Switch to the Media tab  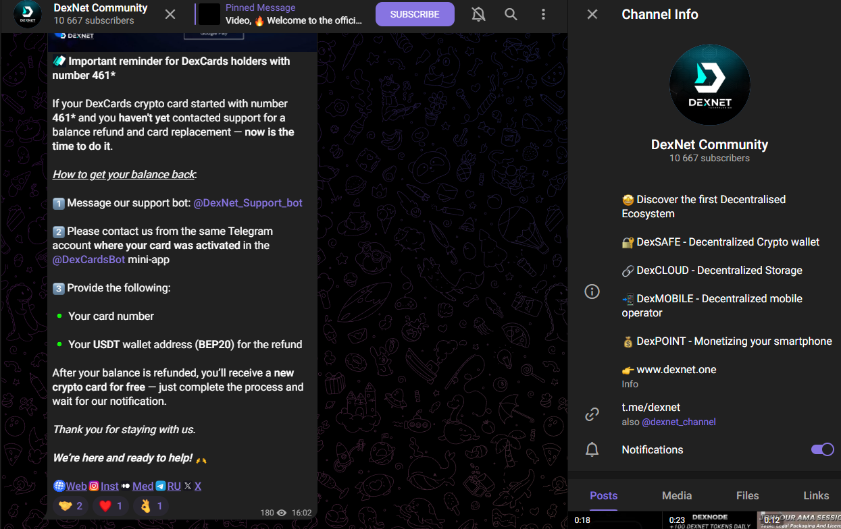677,495
